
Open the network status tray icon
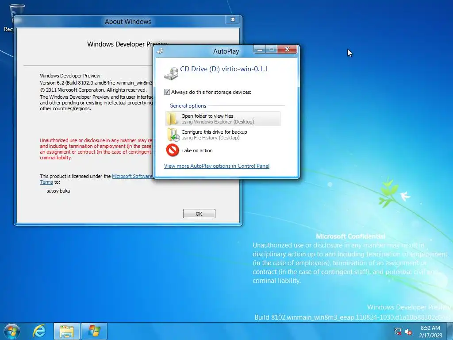tap(398, 331)
